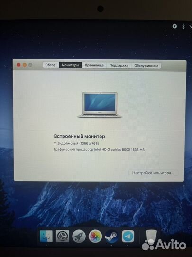The image size is (192, 257).
Task: Open Finder from the Dock
Action: [46, 236]
